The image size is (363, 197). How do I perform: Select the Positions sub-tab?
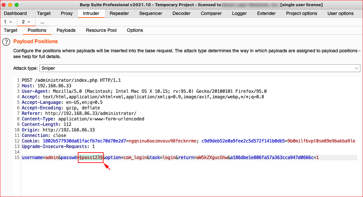(37, 30)
